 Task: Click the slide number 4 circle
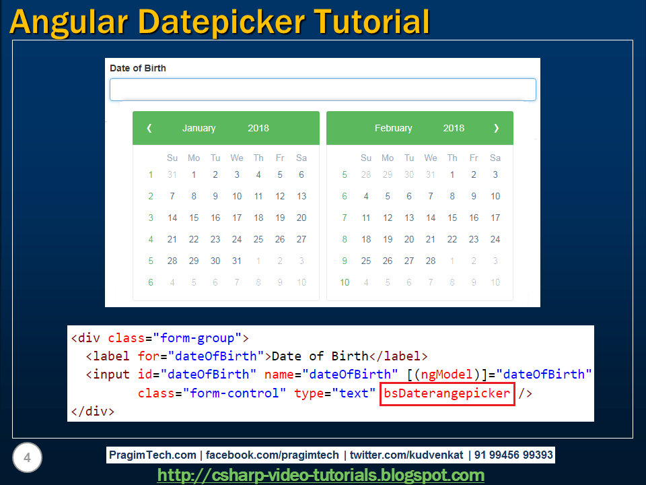[27, 457]
